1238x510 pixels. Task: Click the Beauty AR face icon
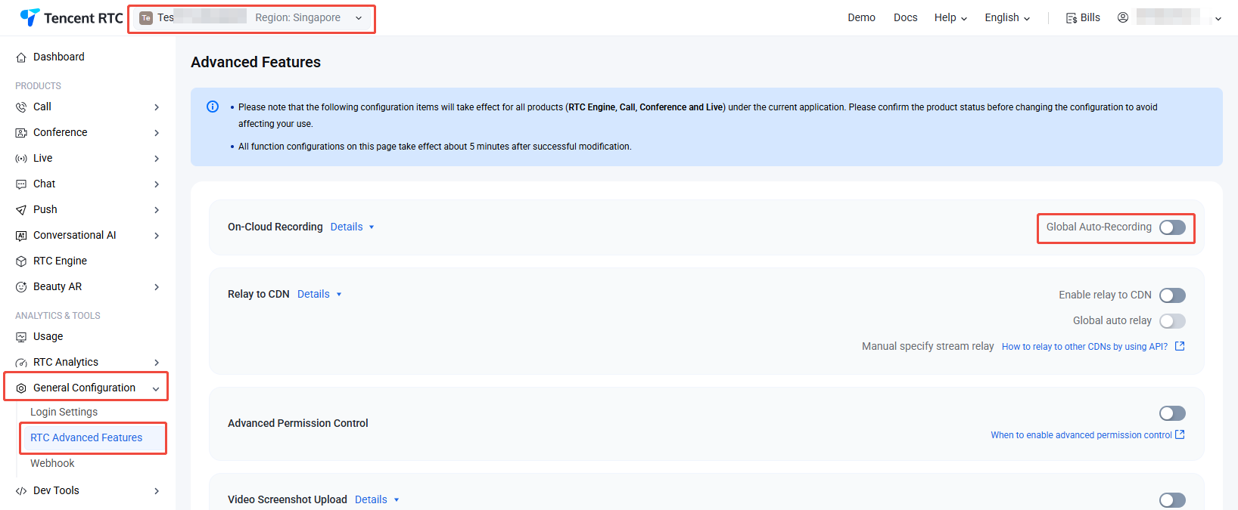pos(21,287)
